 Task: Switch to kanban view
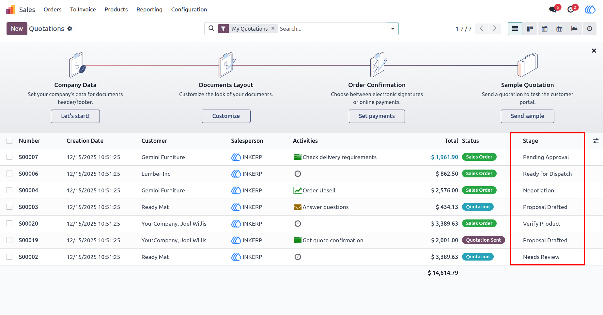tap(530, 29)
